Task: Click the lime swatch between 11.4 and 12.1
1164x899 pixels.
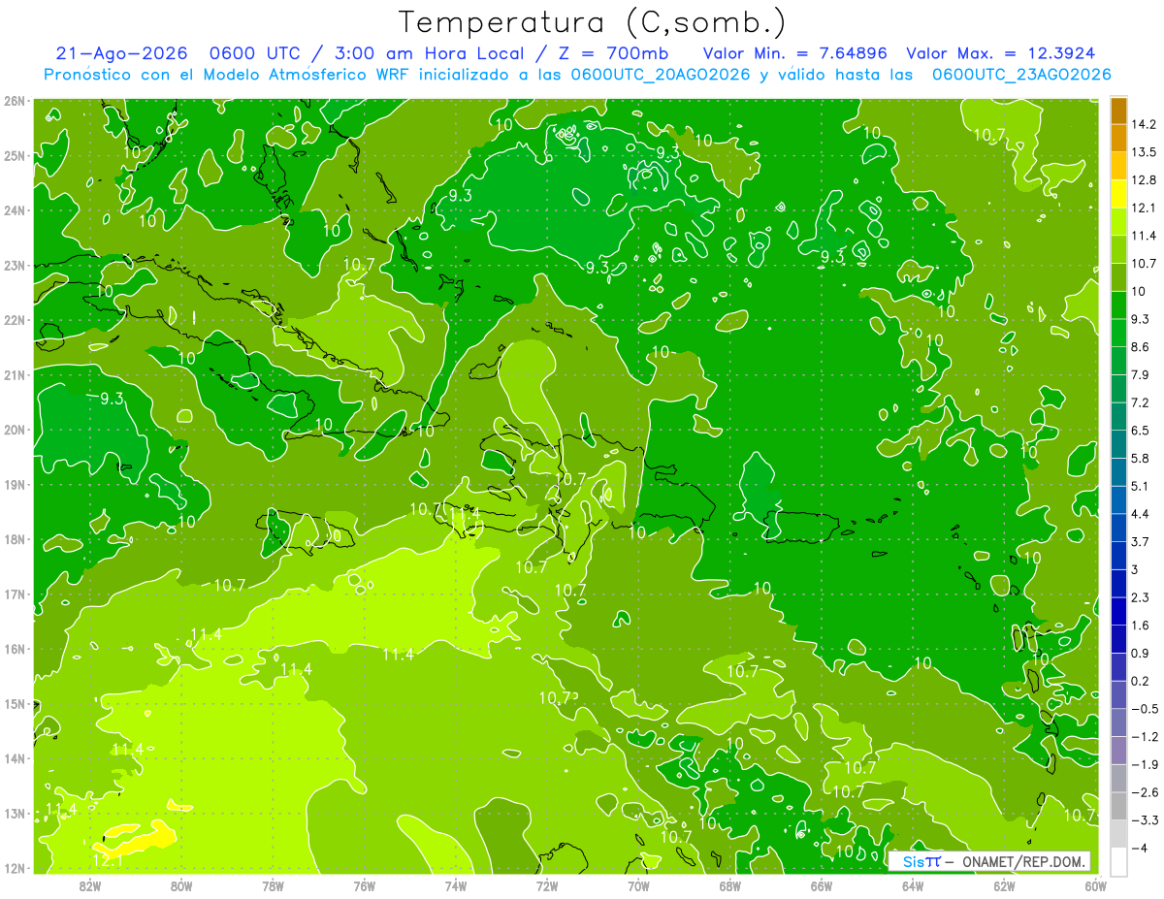Action: pyautogui.click(x=1118, y=222)
